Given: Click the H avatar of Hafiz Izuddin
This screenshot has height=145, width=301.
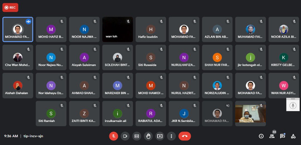Looking at the screenshot, I should (x=151, y=29).
